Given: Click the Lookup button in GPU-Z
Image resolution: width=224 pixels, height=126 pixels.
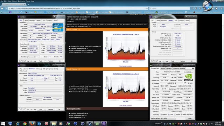Looking at the screenshot, I should 189,72.
